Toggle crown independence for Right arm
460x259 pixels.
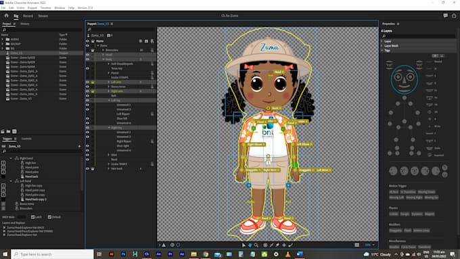(93, 91)
